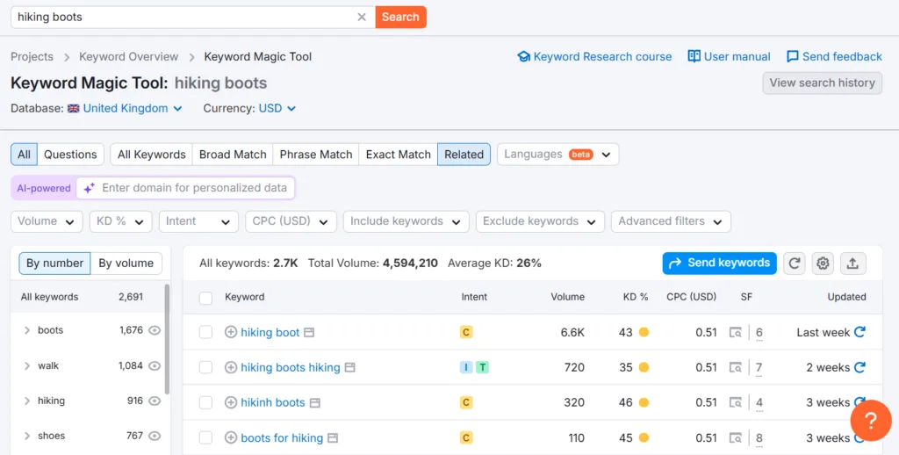Check the box for boots for hiking
Screen dimensions: 899x455
pos(205,437)
